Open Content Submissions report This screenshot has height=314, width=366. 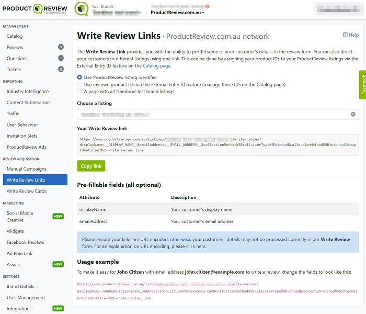(x=28, y=103)
